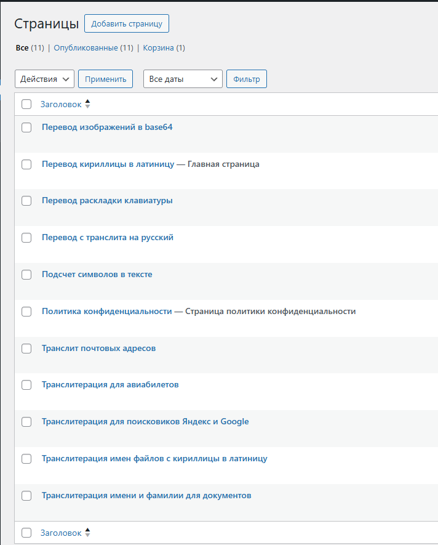Check the box for Перевод изображений в base64
The image size is (438, 545).
[x=26, y=127]
